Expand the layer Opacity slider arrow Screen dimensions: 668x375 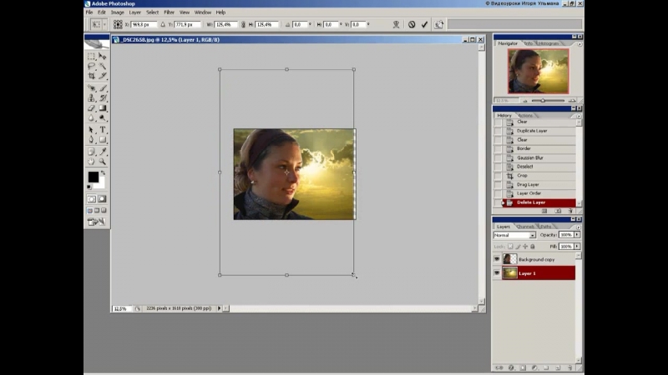click(577, 235)
